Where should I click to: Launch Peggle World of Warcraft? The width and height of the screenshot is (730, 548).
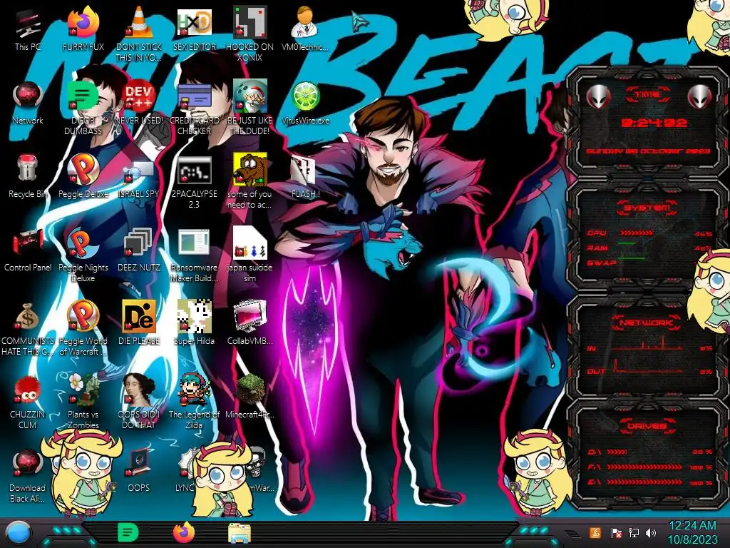83,328
